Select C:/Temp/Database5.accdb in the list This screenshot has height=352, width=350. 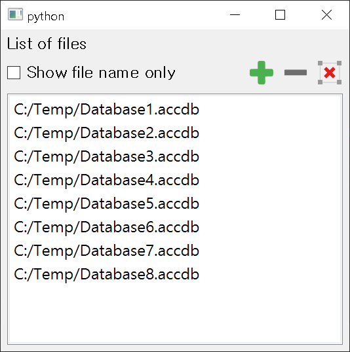click(175, 203)
